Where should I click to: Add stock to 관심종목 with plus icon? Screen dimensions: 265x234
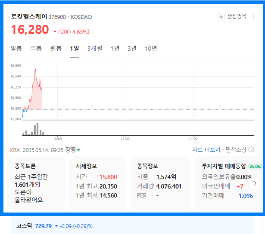click(221, 17)
